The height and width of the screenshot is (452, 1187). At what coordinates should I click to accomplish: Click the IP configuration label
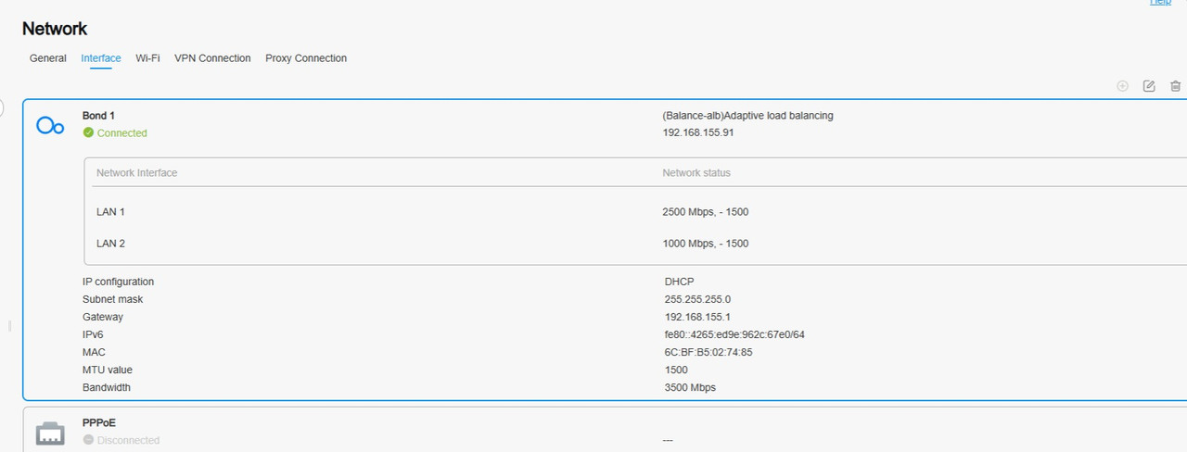click(x=119, y=282)
